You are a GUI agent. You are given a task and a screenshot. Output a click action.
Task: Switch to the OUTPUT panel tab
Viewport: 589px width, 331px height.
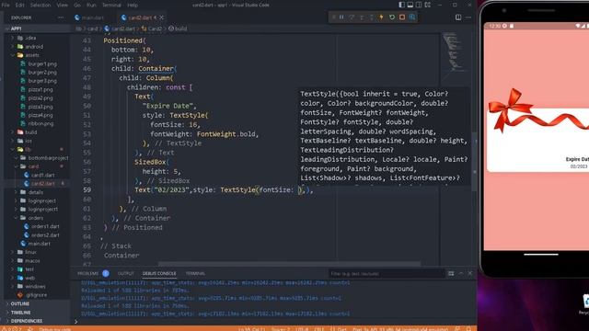click(x=126, y=274)
